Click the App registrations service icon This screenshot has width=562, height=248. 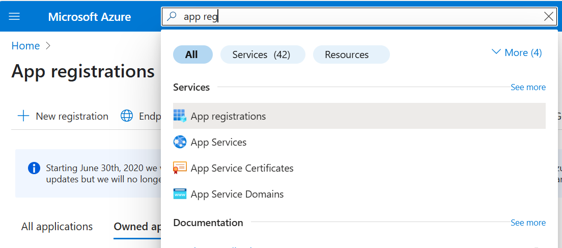click(x=180, y=116)
